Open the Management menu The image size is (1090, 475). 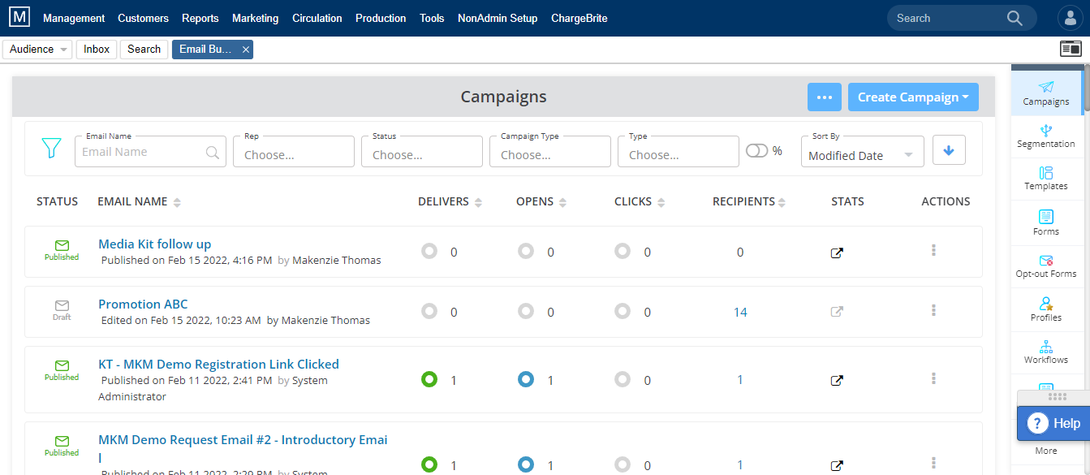(74, 18)
